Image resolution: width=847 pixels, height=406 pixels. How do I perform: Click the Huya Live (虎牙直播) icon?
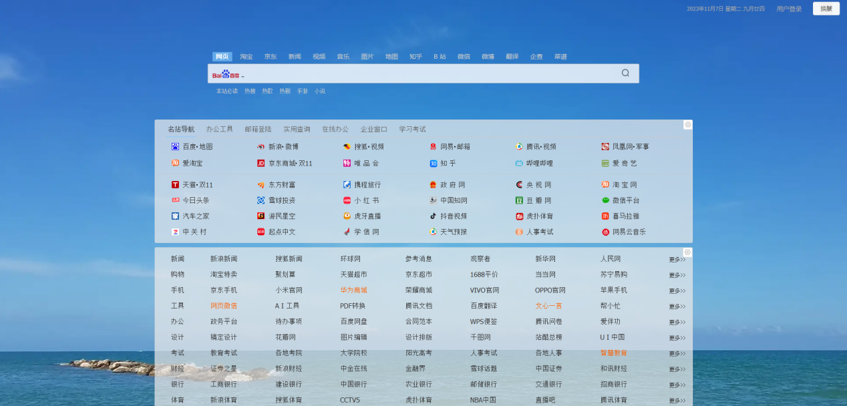point(347,216)
